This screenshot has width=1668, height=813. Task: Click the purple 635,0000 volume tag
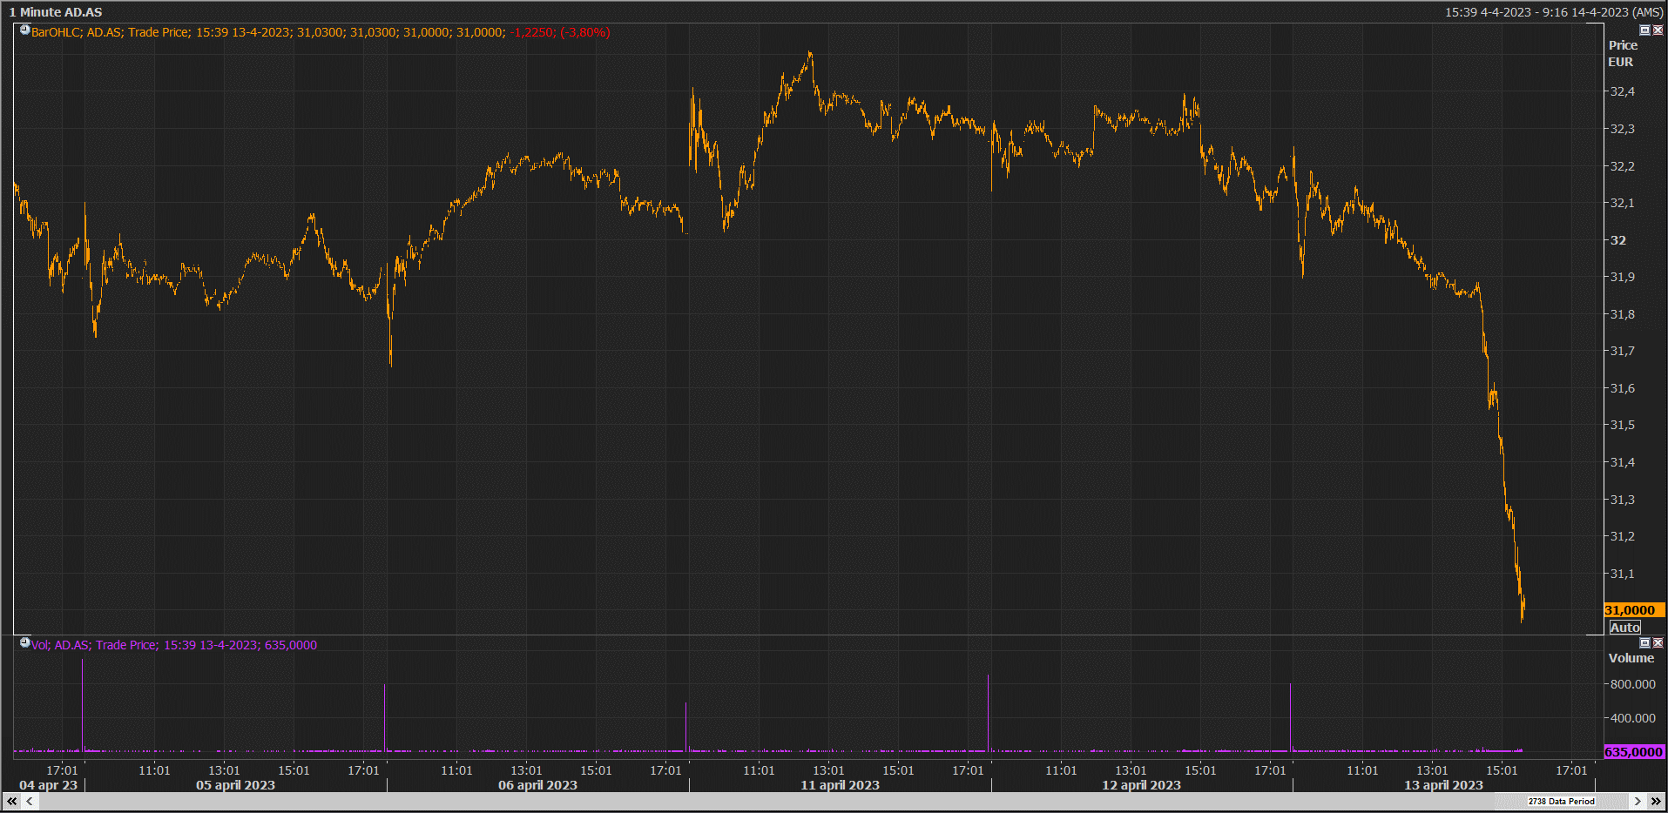1634,752
